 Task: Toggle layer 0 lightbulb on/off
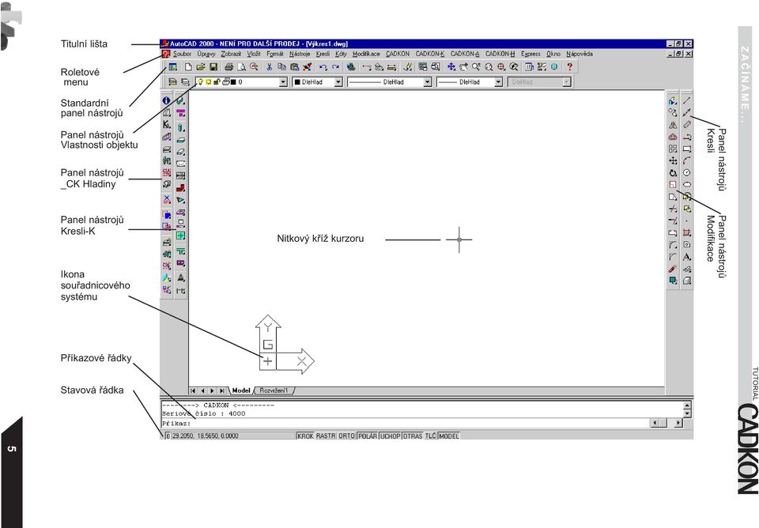[x=200, y=82]
